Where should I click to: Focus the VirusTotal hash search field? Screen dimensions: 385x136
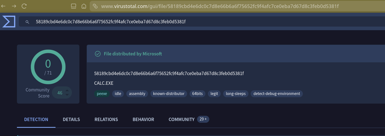(x=202, y=22)
